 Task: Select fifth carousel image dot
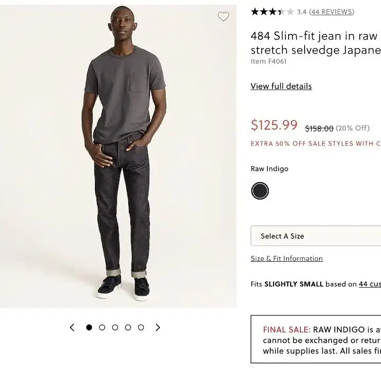point(141,327)
